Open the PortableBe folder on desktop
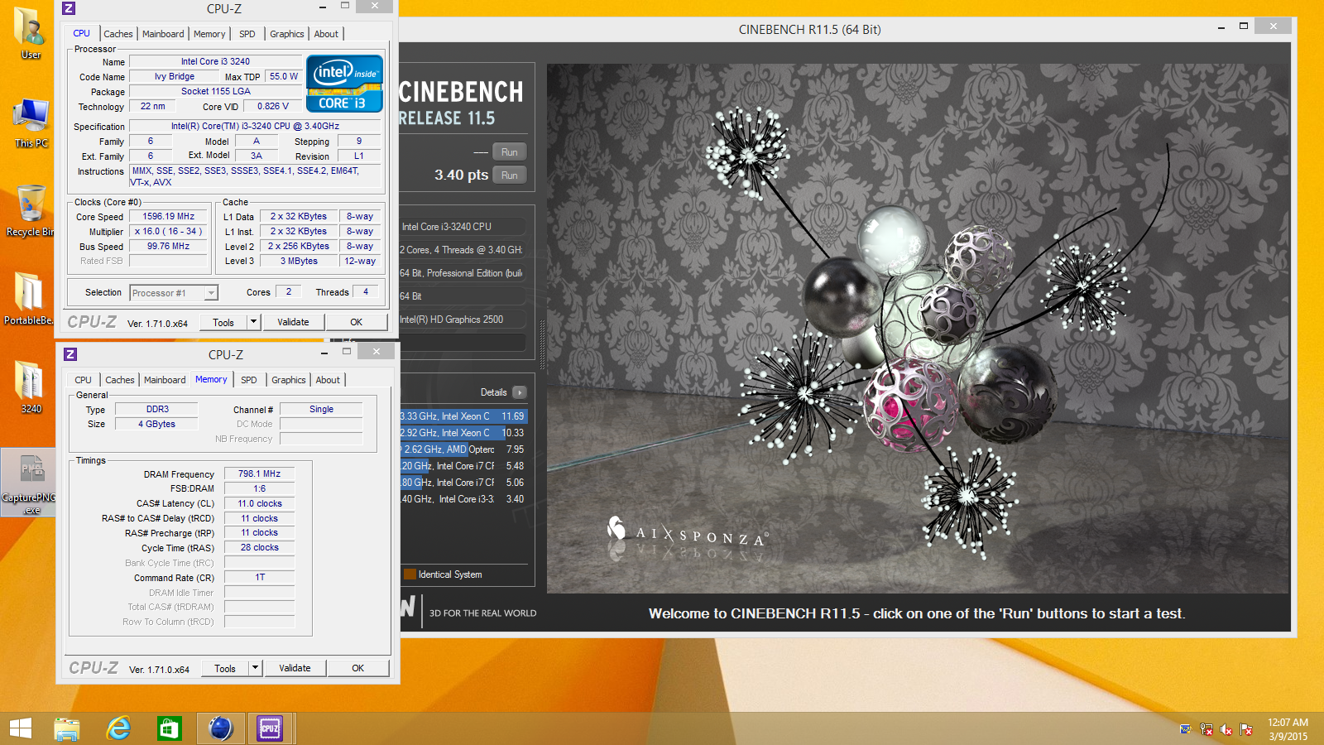The image size is (1324, 745). pos(29,299)
